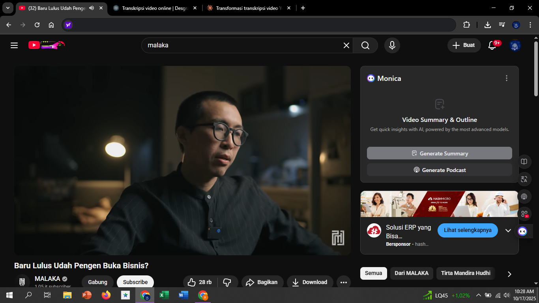Switch to the Transkripsi video online tab

(155, 8)
